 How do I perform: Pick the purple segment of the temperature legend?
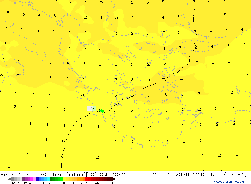pos(24,179)
